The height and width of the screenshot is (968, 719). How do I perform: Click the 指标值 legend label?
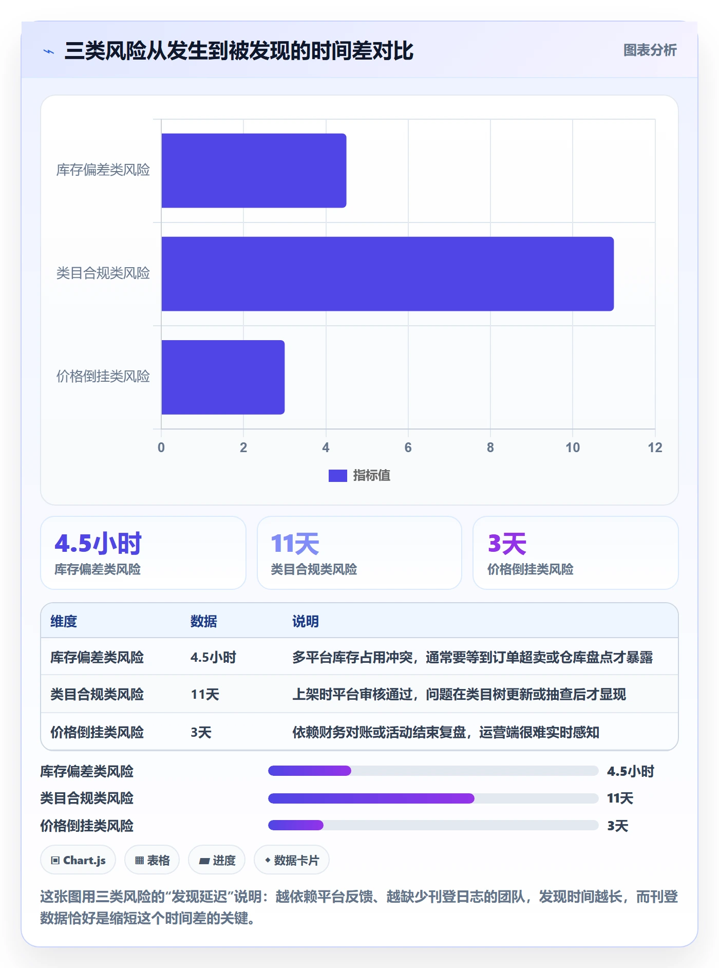[x=372, y=476]
